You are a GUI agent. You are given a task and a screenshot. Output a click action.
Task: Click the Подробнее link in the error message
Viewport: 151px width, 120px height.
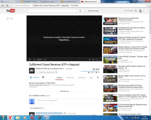tap(64, 40)
